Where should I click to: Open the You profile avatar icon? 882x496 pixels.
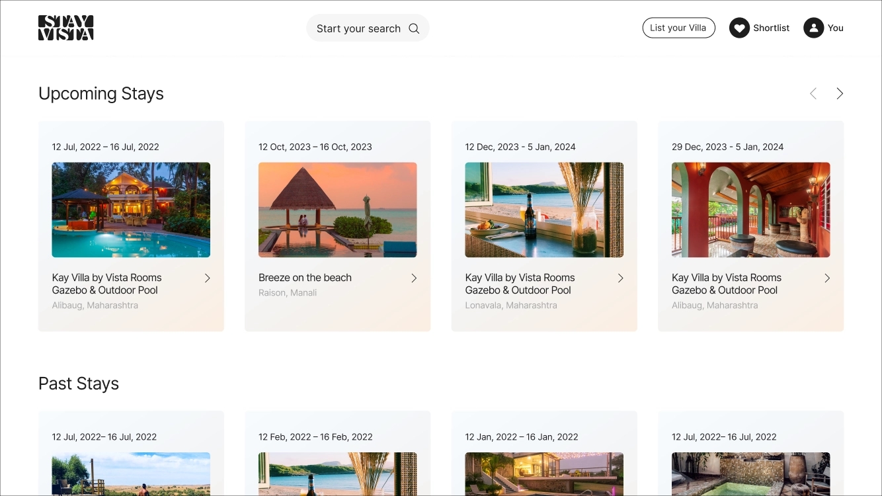click(x=813, y=28)
